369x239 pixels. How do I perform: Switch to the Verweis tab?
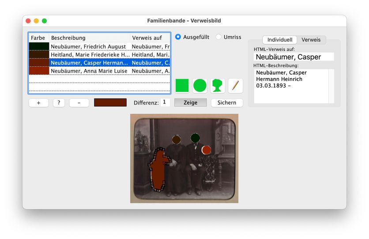coord(311,40)
